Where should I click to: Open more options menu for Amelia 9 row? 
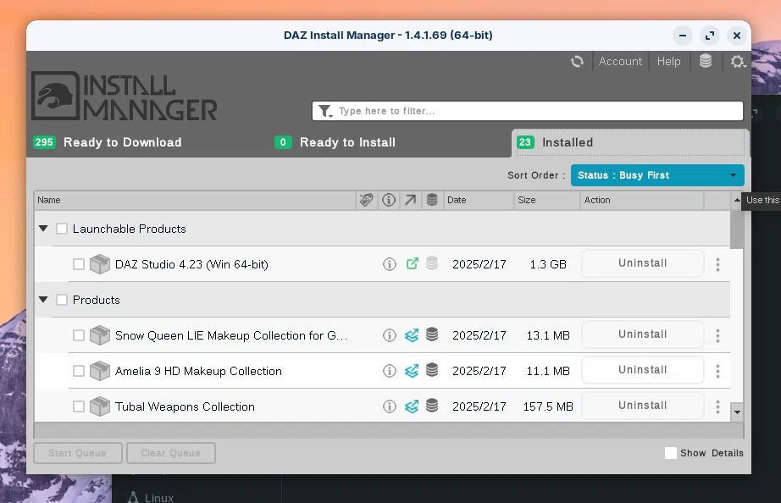tap(717, 371)
